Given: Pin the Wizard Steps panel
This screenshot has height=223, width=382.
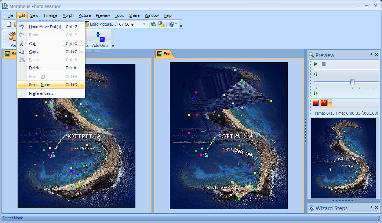Looking at the screenshot, I should coord(371,207).
